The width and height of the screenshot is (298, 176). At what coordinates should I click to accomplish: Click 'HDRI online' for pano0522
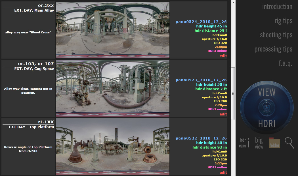coord(217,168)
